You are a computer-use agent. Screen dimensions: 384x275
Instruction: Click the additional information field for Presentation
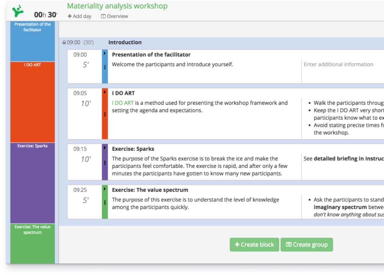point(339,64)
